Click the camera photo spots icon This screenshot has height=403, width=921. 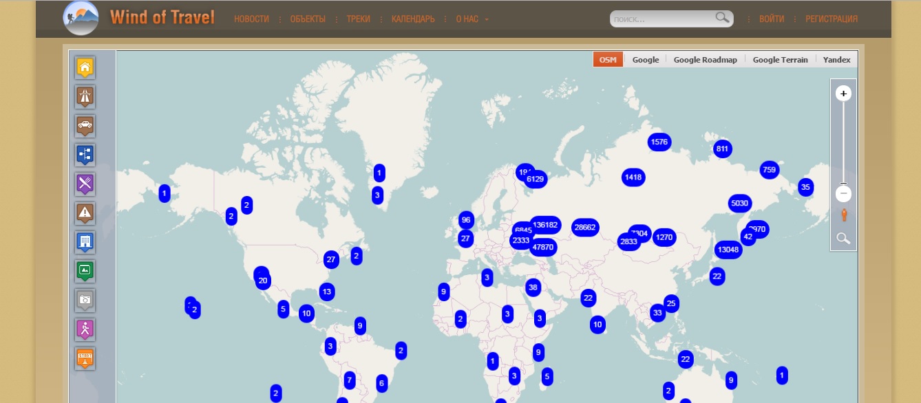click(x=85, y=301)
